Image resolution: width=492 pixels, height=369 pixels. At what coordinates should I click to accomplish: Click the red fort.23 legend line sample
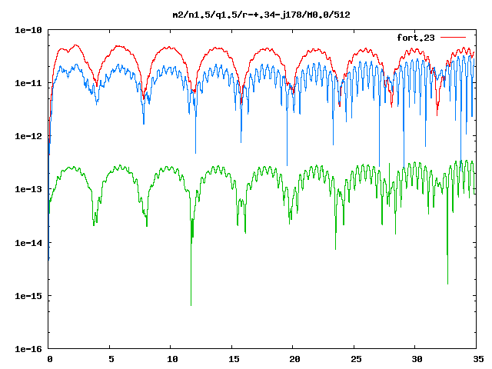point(453,38)
